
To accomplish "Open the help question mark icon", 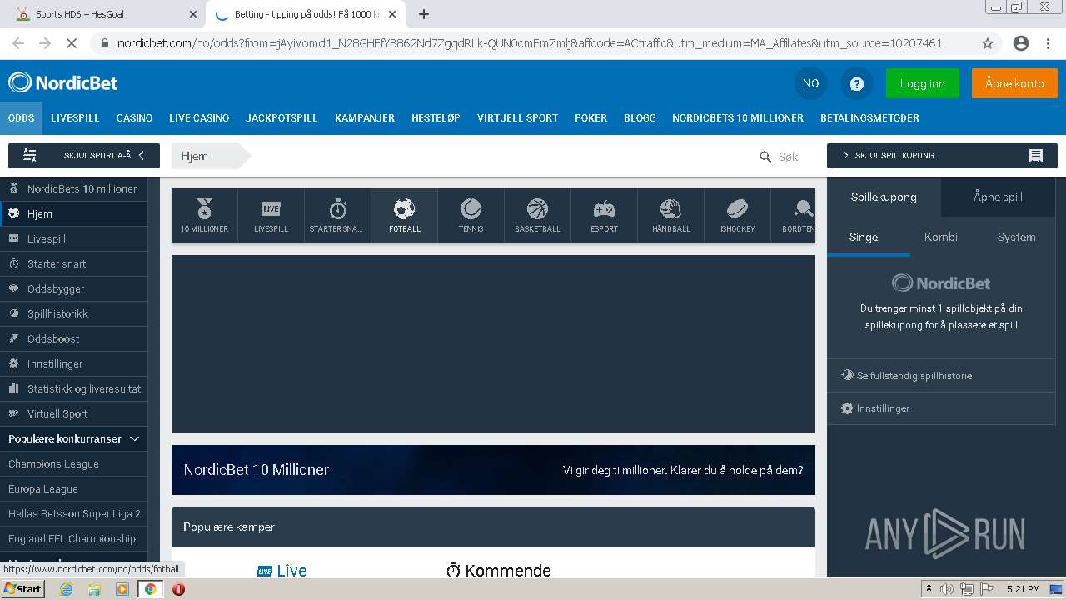I will coord(856,83).
